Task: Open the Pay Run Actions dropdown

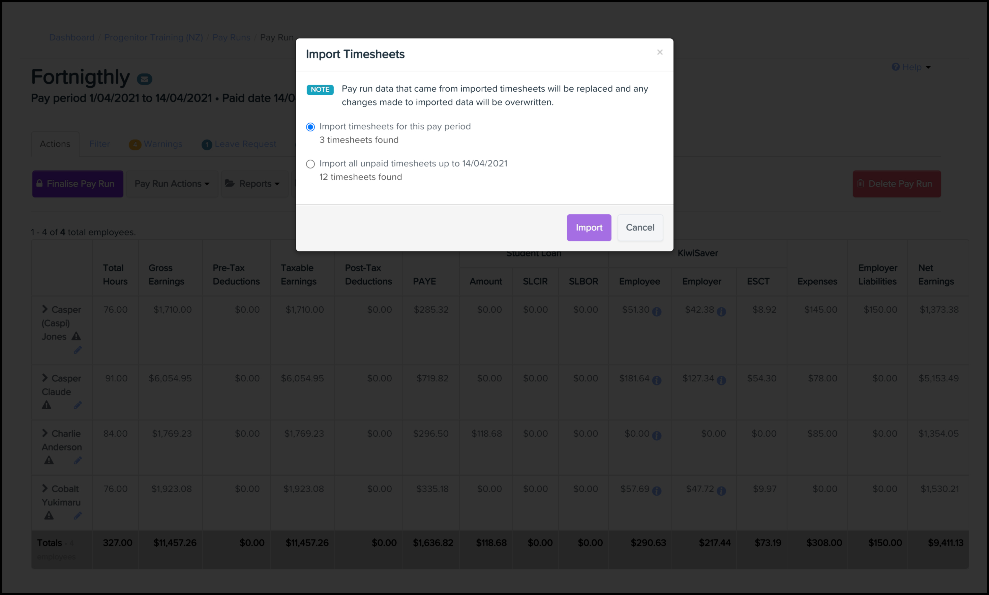Action: [x=172, y=184]
